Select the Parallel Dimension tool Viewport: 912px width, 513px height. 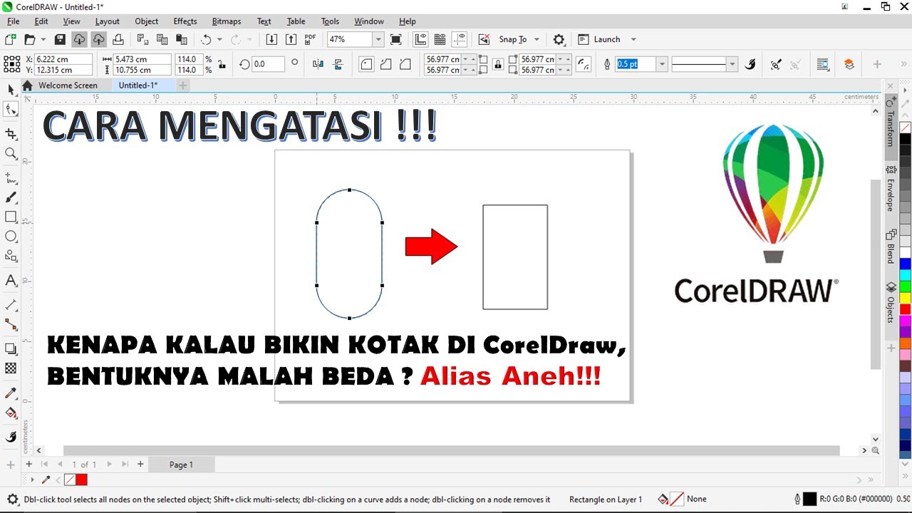(11, 304)
